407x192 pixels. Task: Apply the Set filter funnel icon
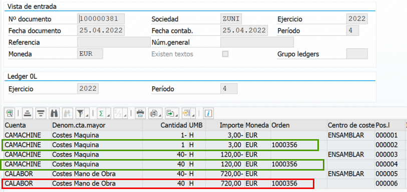pyautogui.click(x=81, y=113)
